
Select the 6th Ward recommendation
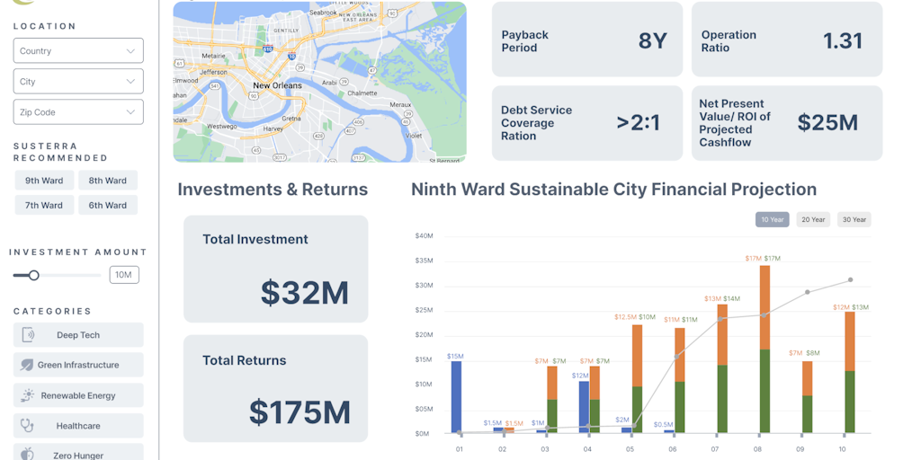click(108, 205)
